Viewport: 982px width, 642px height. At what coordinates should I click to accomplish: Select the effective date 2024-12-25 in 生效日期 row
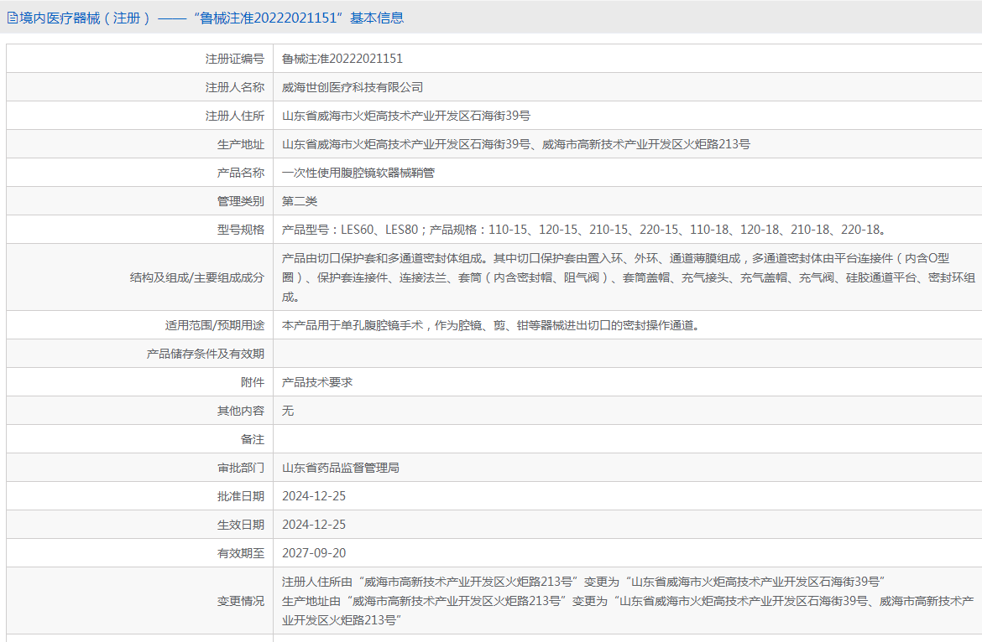click(314, 525)
